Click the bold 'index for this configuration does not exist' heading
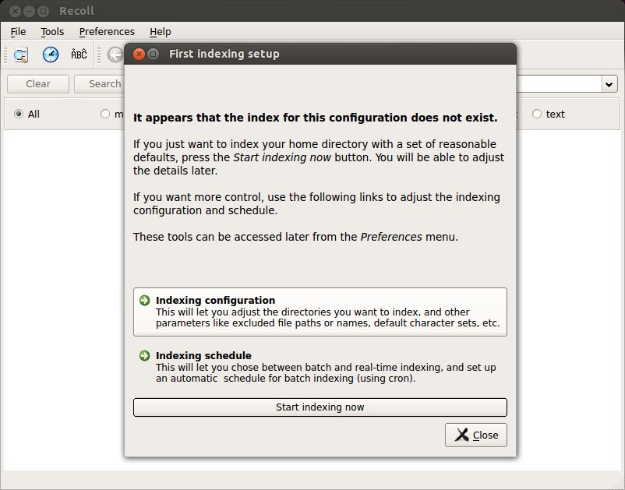Viewport: 625px width, 490px height. pos(316,118)
